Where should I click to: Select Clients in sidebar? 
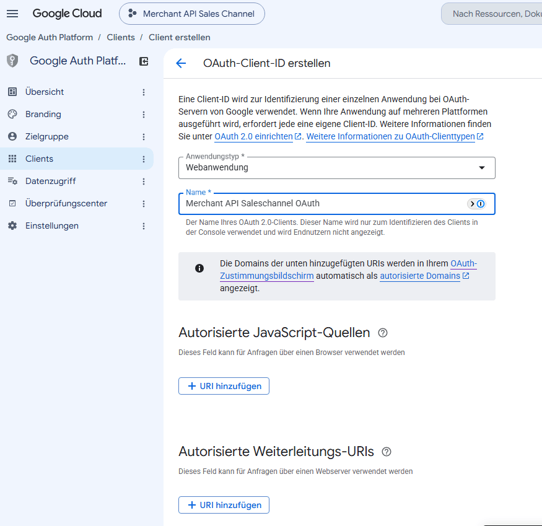point(77,159)
